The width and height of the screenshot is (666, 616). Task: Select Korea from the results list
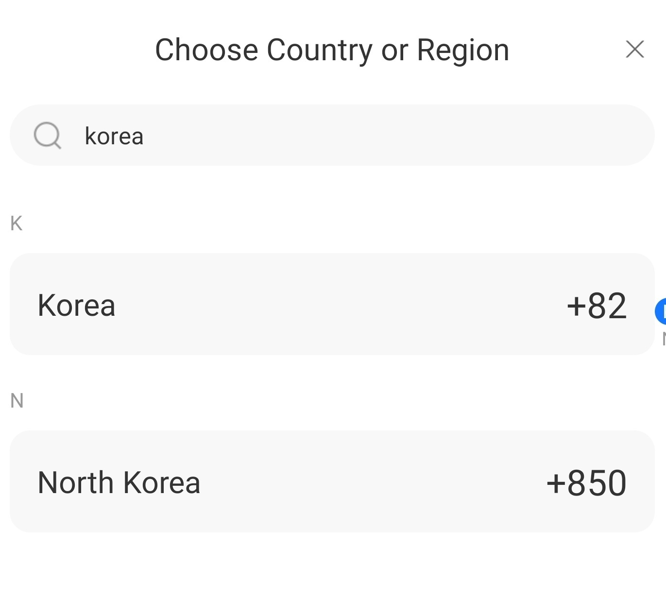(x=333, y=304)
